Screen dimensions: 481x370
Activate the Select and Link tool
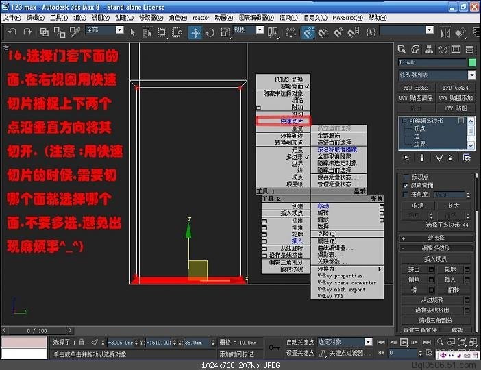(45, 32)
